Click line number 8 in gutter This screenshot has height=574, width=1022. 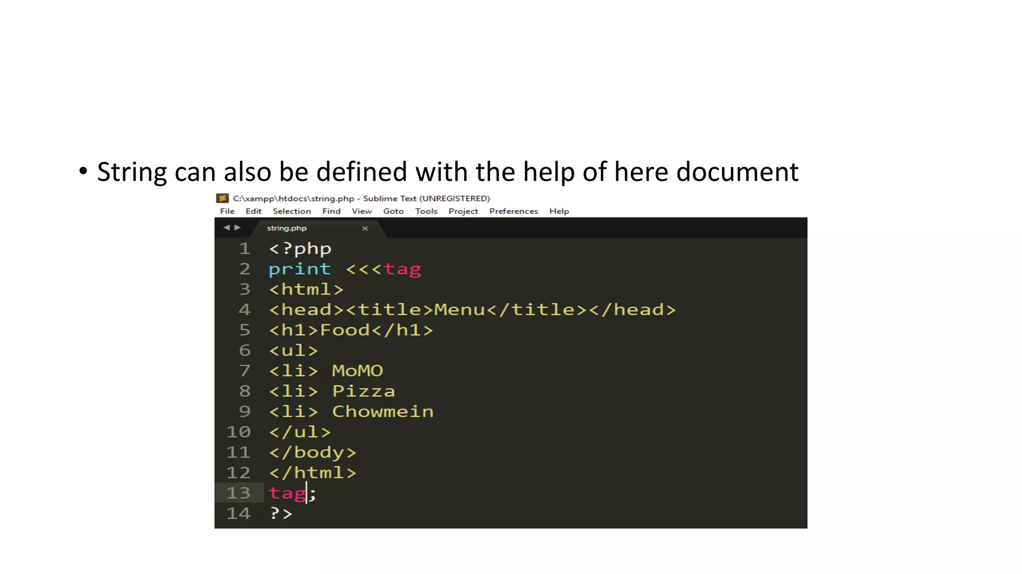coord(245,391)
